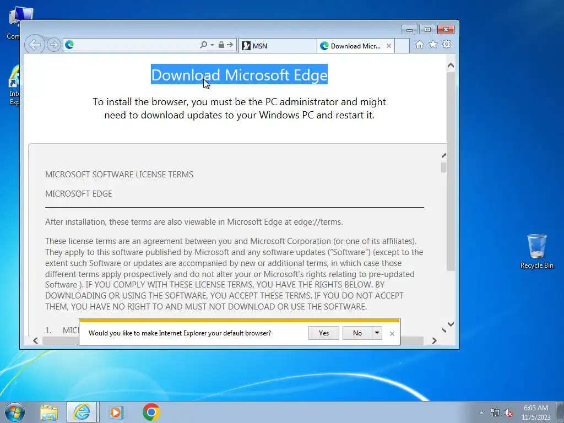Dismiss the default browser notification bar
This screenshot has width=564, height=423.
coord(392,334)
